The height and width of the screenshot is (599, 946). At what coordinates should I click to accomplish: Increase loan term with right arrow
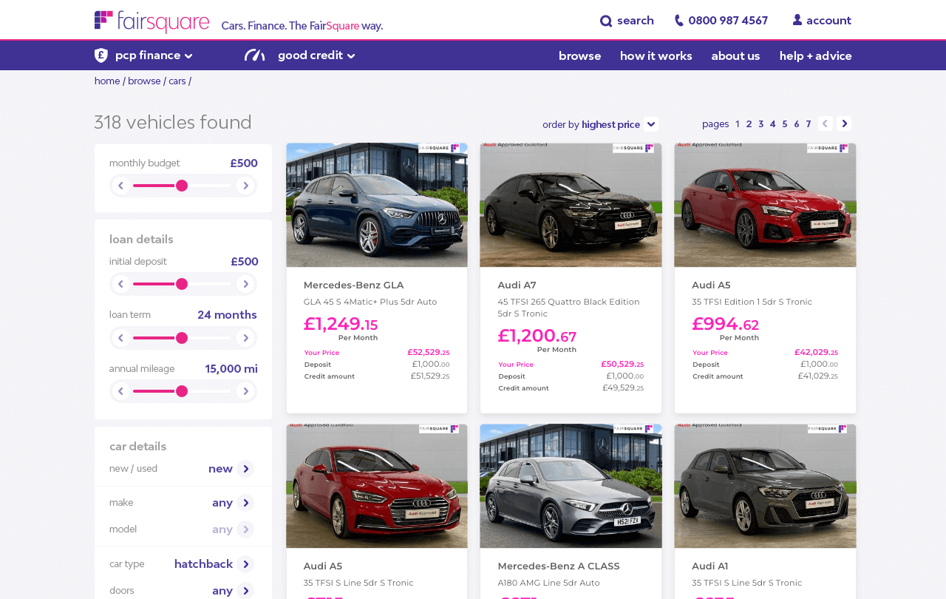point(245,338)
